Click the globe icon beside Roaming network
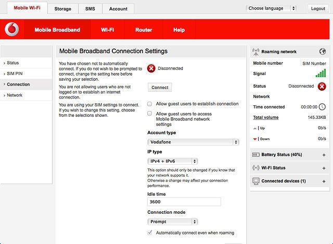Viewport: 333px width, 244px height. click(x=323, y=52)
